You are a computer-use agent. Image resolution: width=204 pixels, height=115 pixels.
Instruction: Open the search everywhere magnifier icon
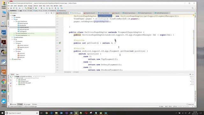pyautogui.click(x=193, y=8)
